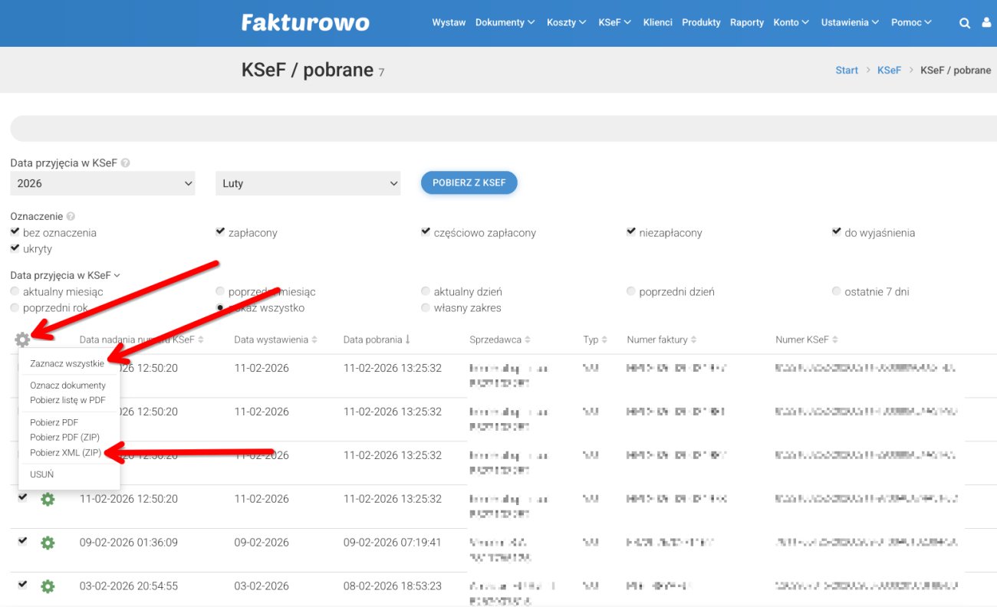997x607 pixels.
Task: Click green gear for 03-02-2026 20:54:55 row
Action: click(48, 586)
